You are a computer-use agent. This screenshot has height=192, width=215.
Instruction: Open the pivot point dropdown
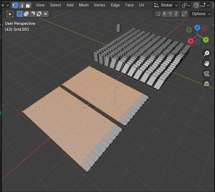click(x=186, y=5)
